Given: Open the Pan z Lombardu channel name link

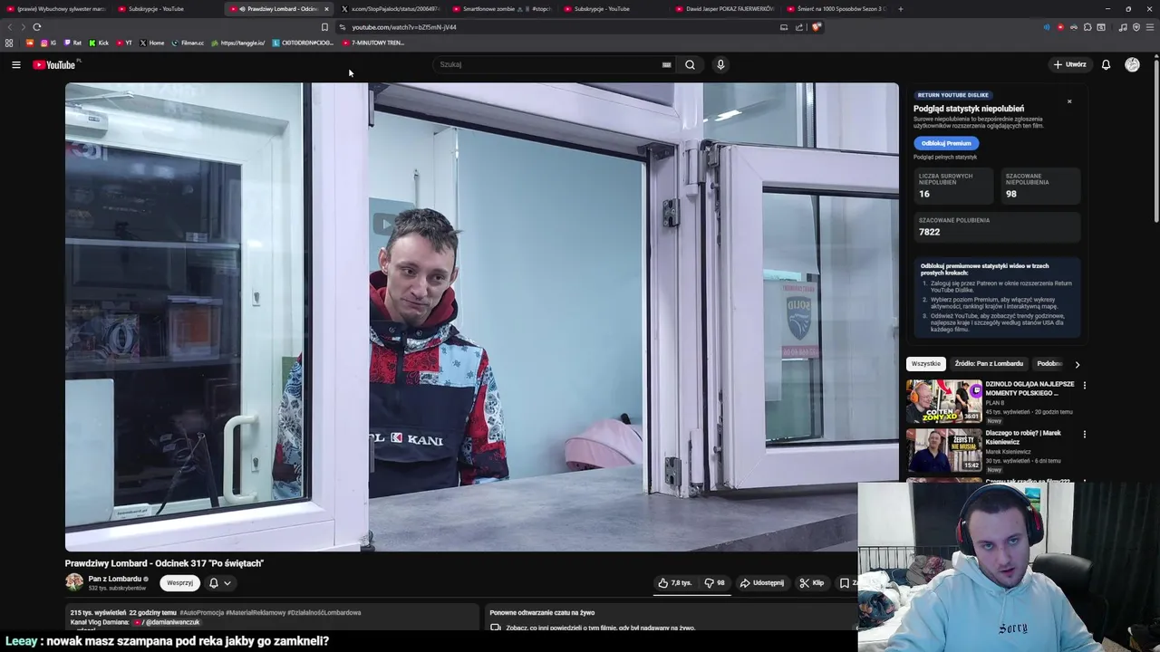Looking at the screenshot, I should 115,579.
